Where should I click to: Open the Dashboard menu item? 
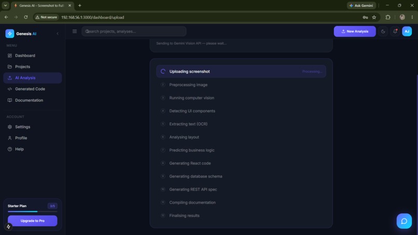(x=33, y=56)
